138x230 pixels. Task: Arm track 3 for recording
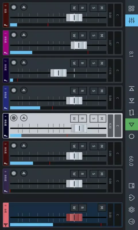pyautogui.click(x=14, y=90)
